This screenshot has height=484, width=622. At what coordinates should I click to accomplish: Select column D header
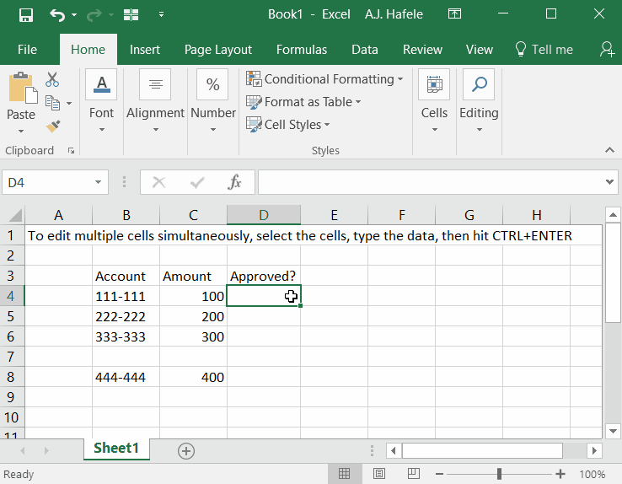[264, 215]
